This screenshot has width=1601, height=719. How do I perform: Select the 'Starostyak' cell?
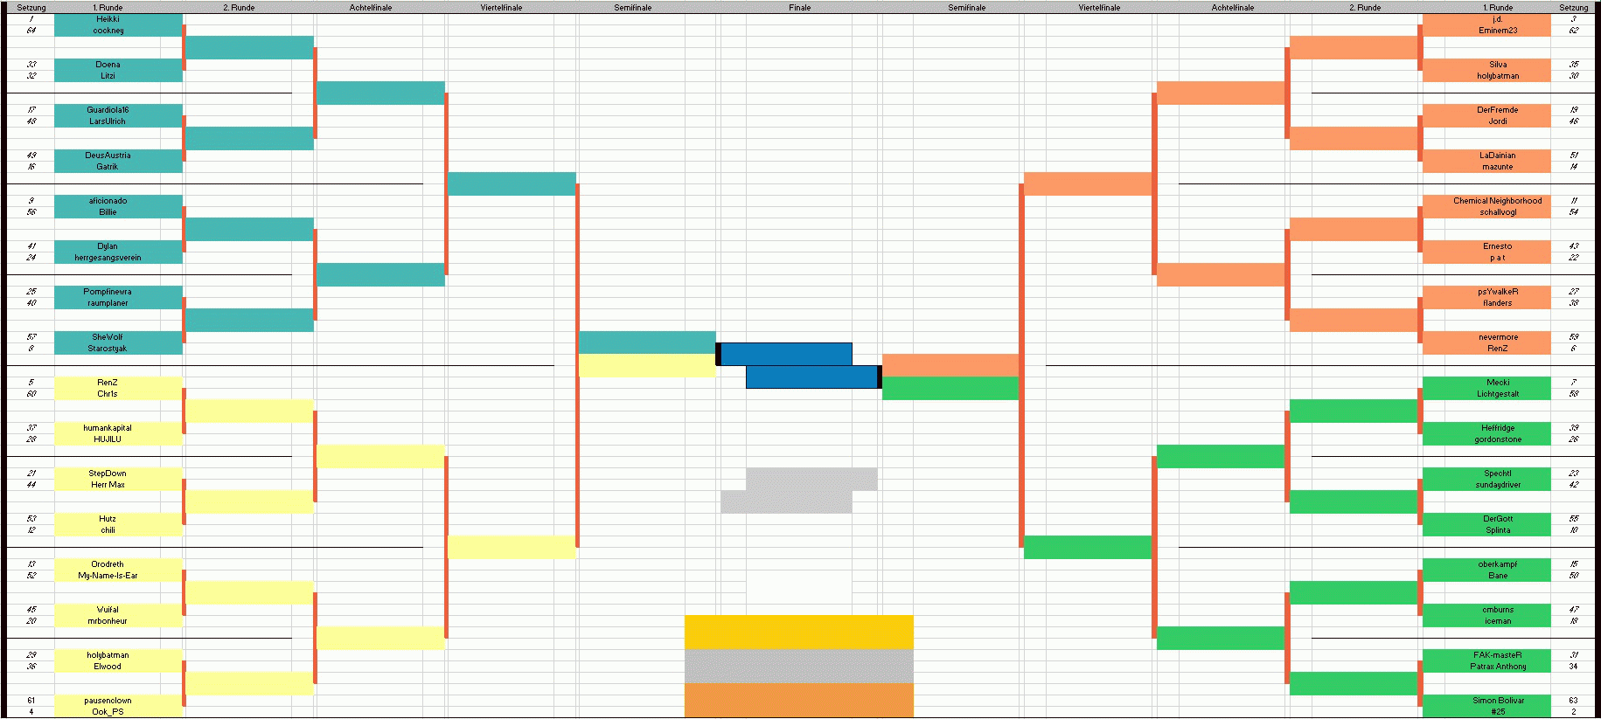tap(118, 349)
